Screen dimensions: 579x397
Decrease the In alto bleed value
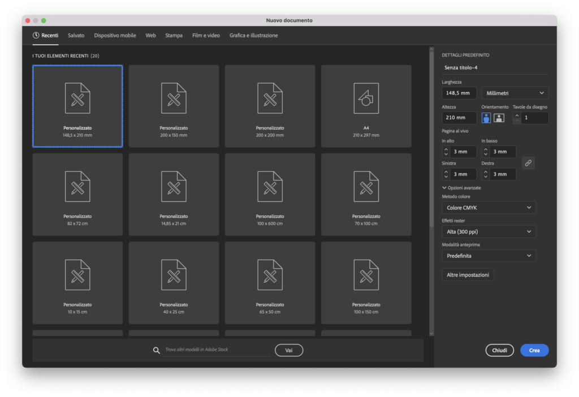pos(446,154)
